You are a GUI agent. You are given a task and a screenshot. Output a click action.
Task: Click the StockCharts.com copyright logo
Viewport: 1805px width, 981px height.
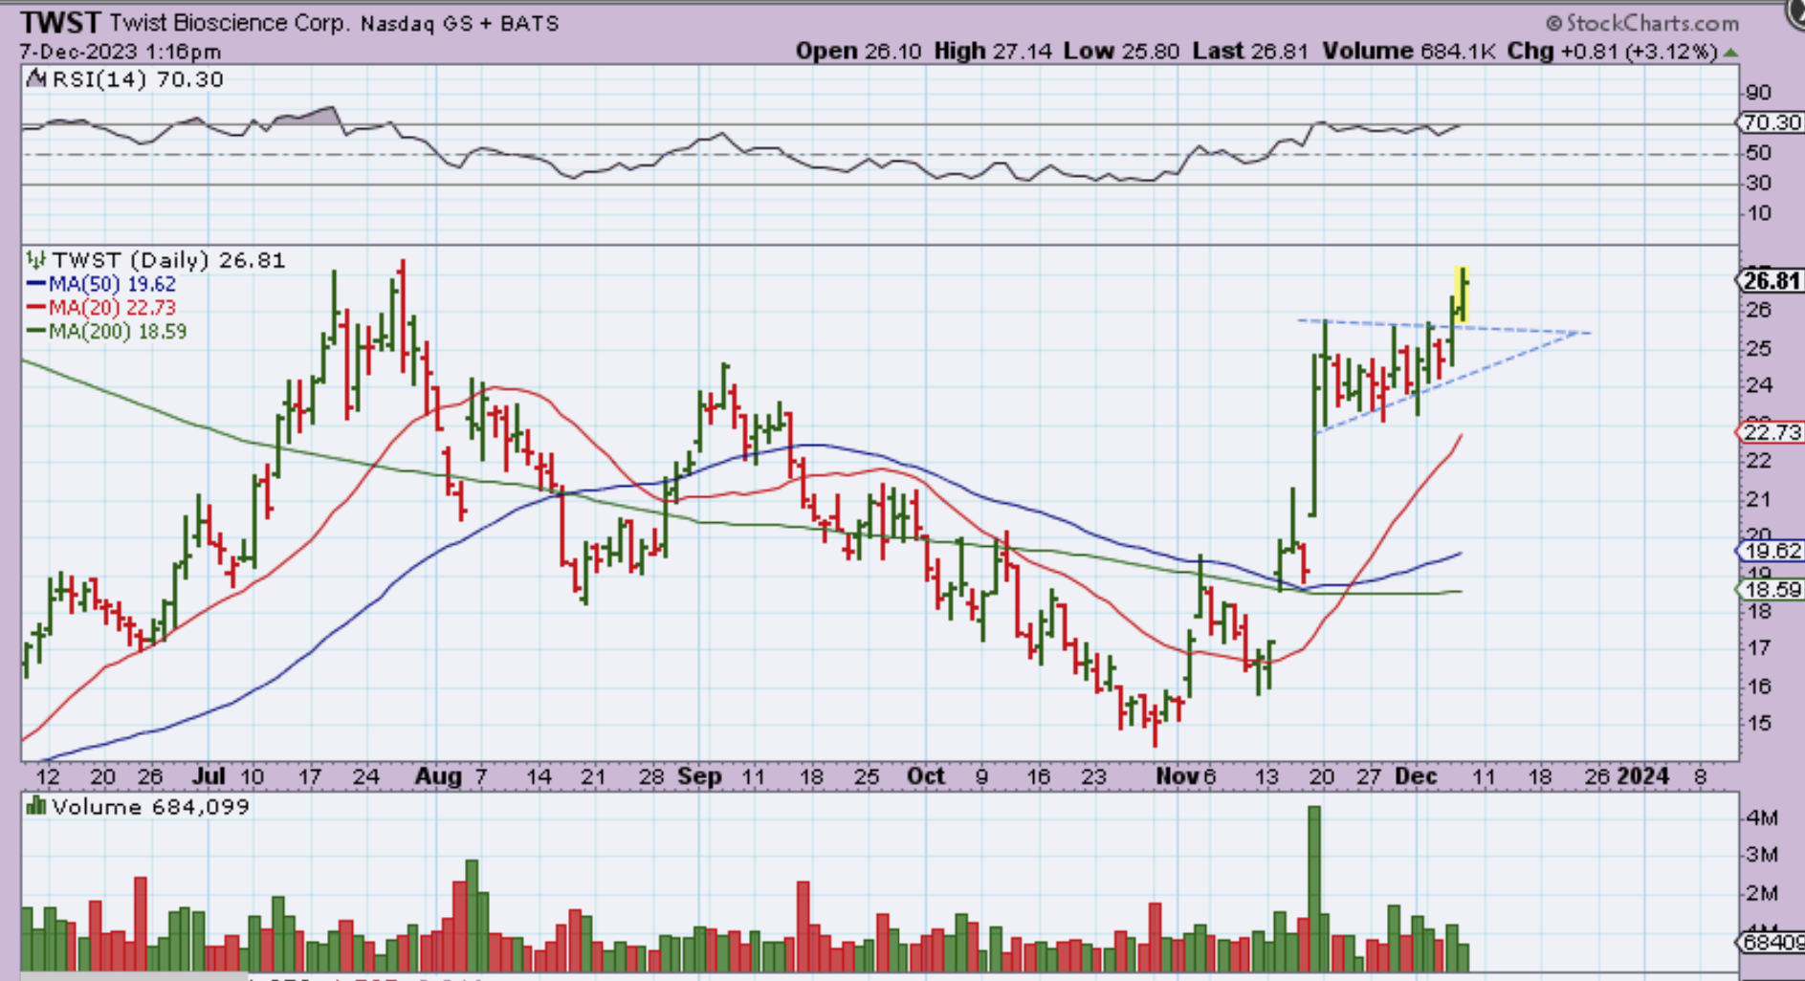click(x=1641, y=23)
